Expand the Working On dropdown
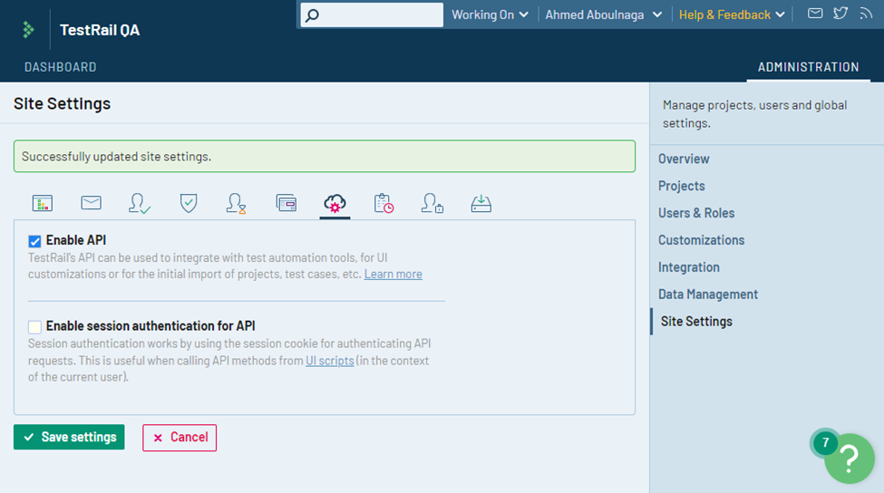The height and width of the screenshot is (493, 884). pyautogui.click(x=490, y=14)
